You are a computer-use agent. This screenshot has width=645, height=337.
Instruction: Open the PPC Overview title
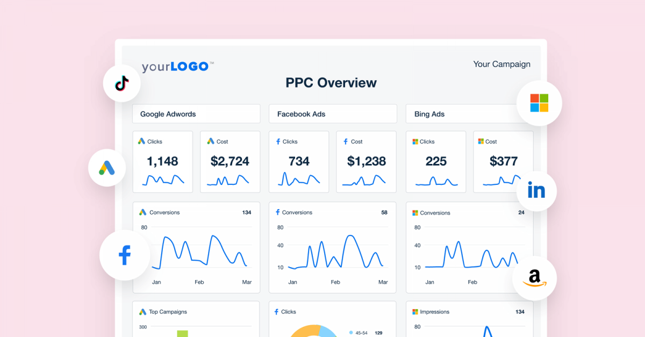[331, 83]
